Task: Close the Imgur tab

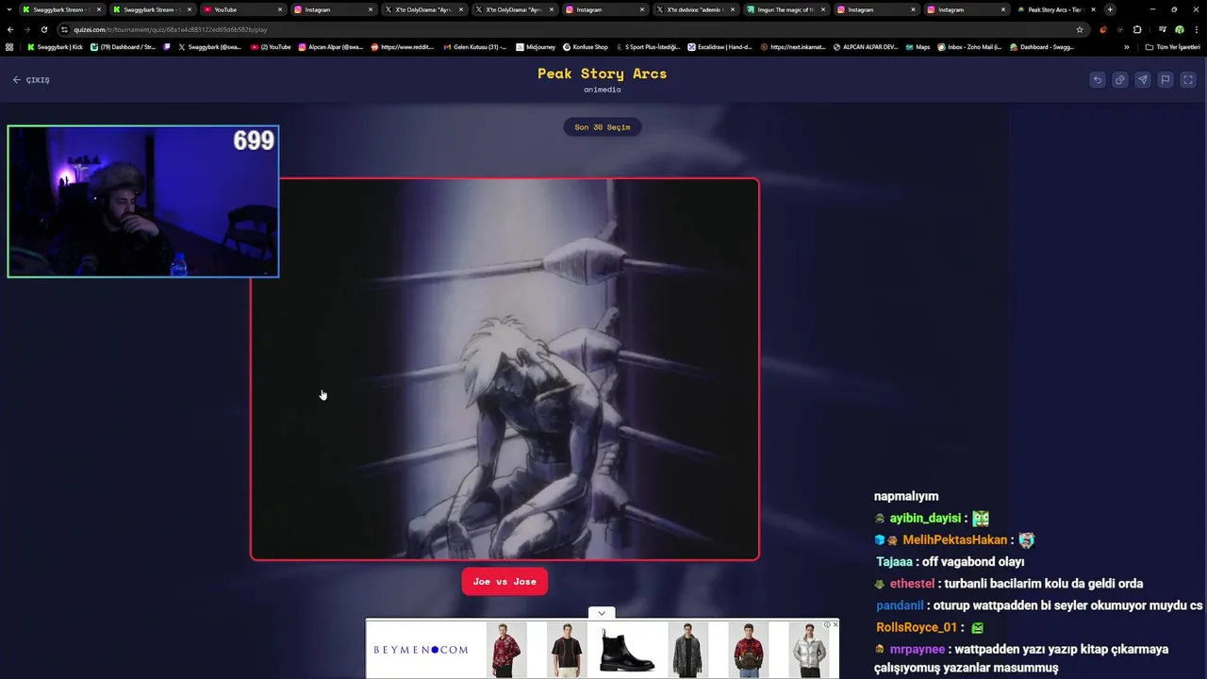Action: click(x=823, y=9)
